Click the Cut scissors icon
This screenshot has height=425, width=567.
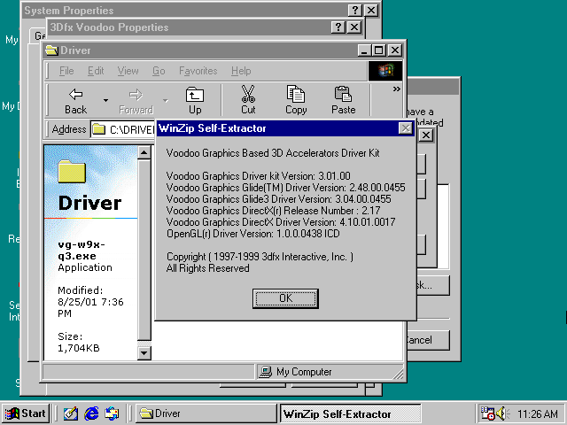[248, 94]
